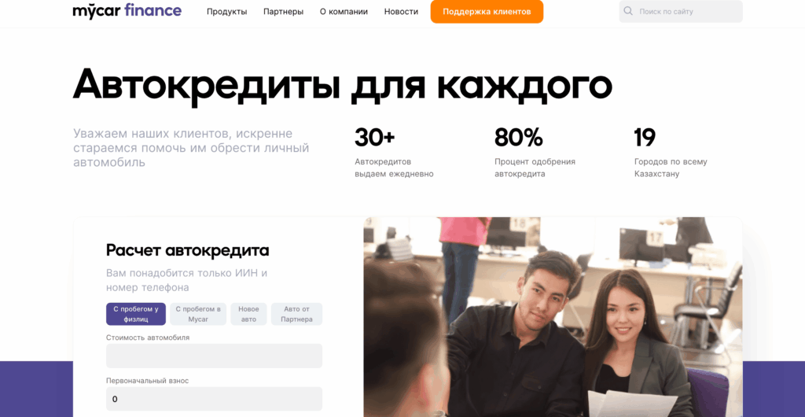Click the 30+ daily auto loans statistic
The image size is (805, 417).
point(395,153)
